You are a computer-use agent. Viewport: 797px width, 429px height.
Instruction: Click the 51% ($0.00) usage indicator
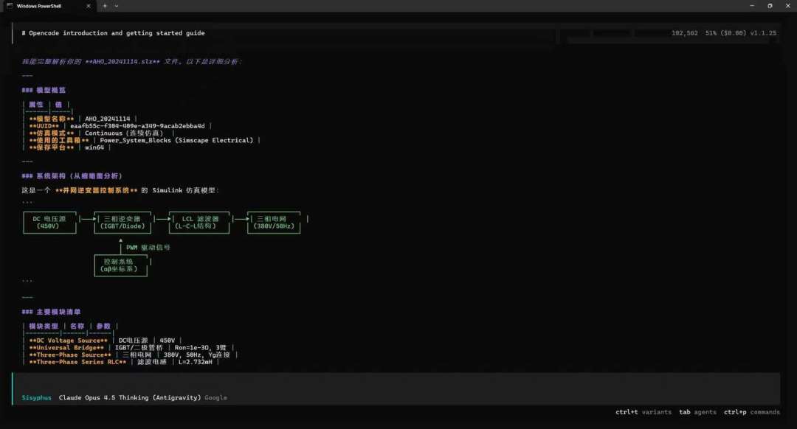pos(726,33)
